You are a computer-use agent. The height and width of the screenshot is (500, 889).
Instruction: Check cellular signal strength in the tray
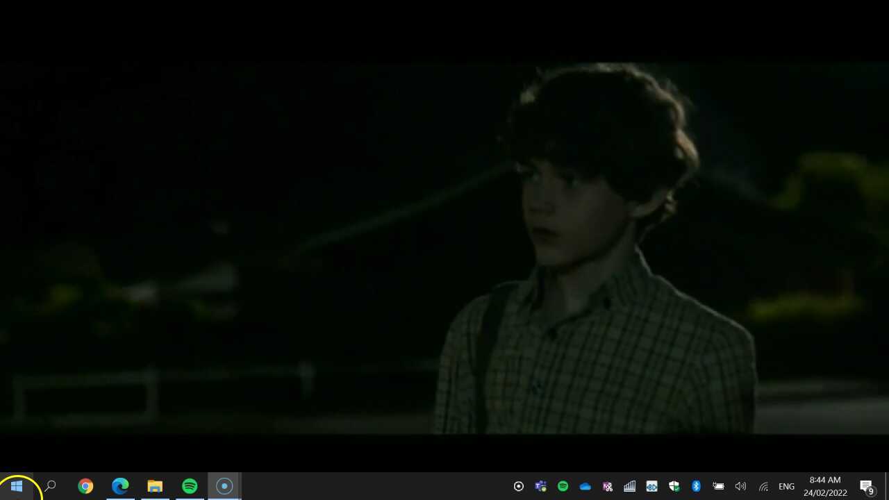pos(629,486)
